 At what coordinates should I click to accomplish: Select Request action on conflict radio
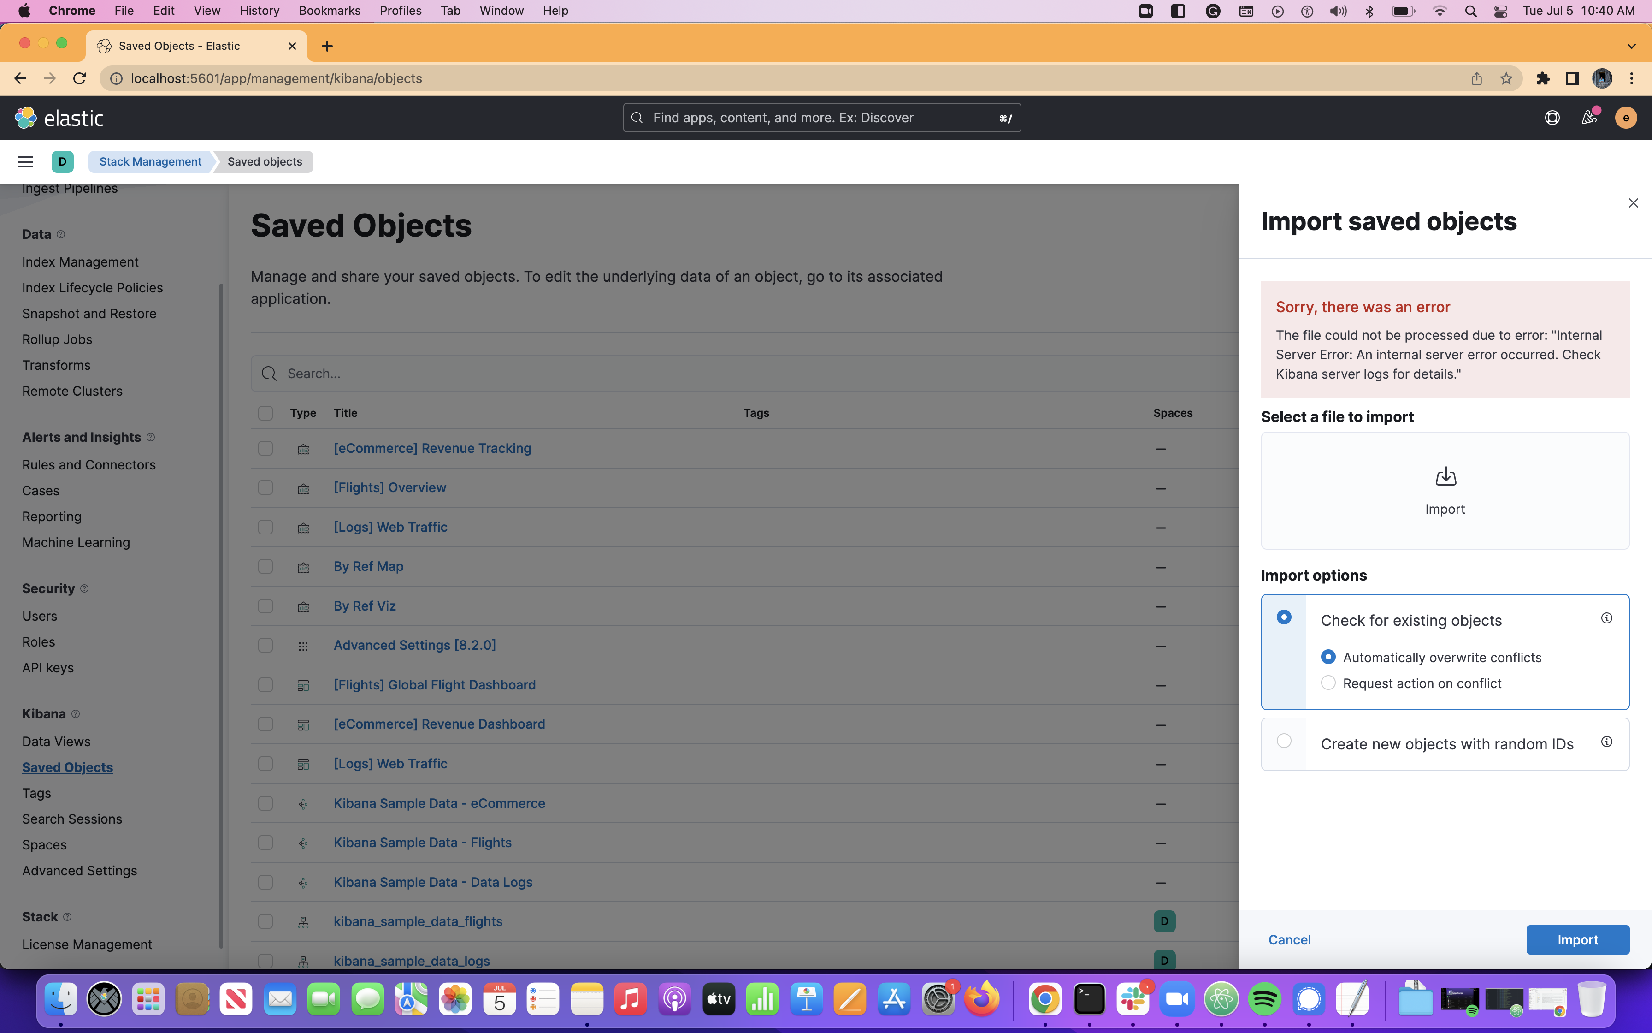click(1328, 683)
